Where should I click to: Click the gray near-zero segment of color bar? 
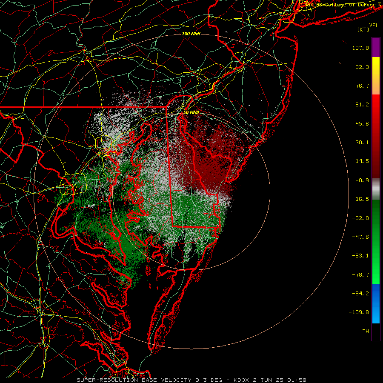[x=376, y=189]
